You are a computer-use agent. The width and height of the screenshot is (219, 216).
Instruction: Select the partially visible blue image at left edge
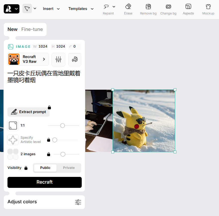tap(2, 121)
